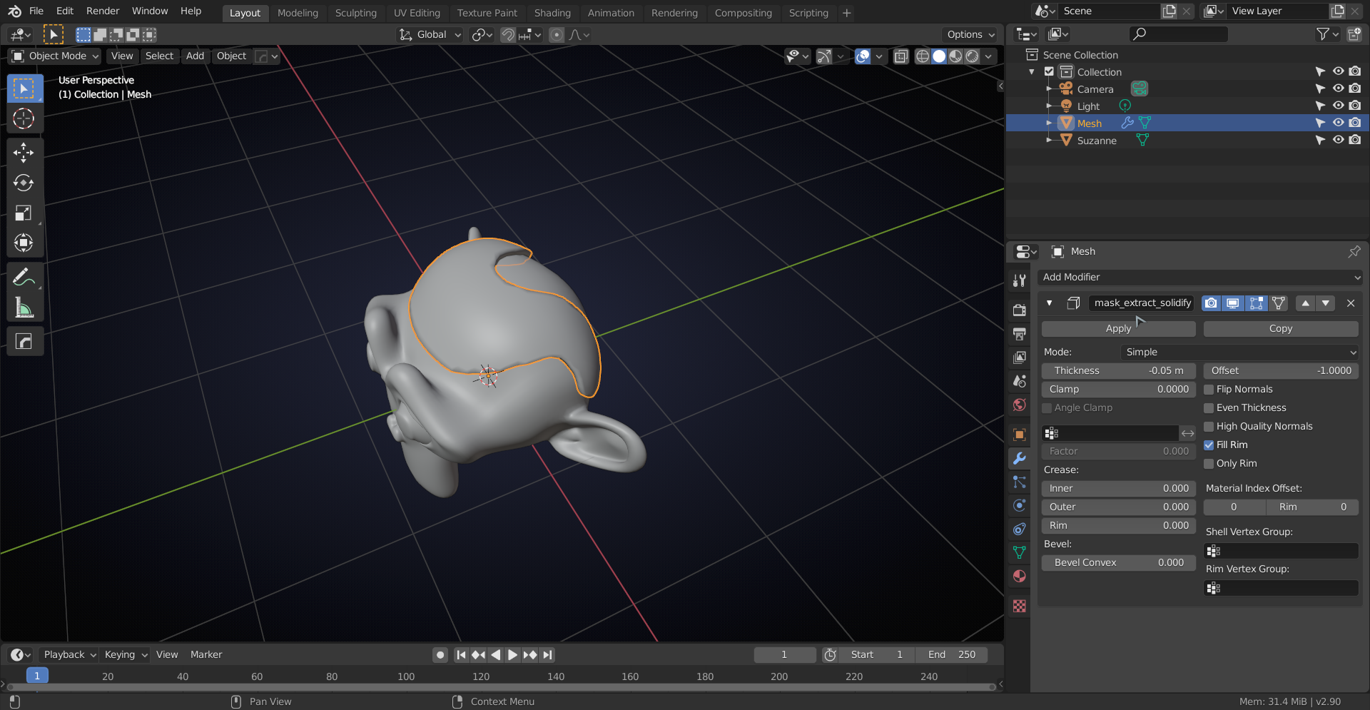Uncheck the Fill Rim checkbox
This screenshot has width=1370, height=710.
point(1209,445)
